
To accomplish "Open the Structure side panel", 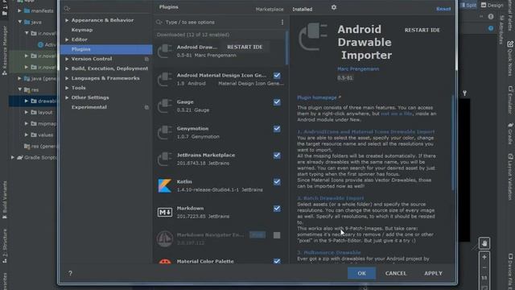I will (5, 246).
